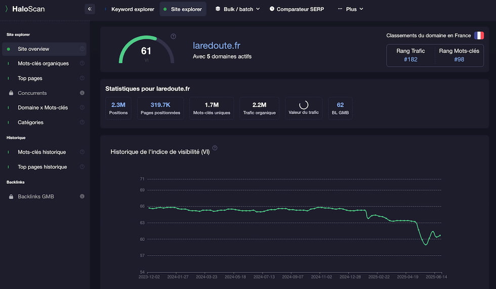The height and width of the screenshot is (289, 496).
Task: Click info icon on Backlinks GMB row
Action: (x=82, y=196)
